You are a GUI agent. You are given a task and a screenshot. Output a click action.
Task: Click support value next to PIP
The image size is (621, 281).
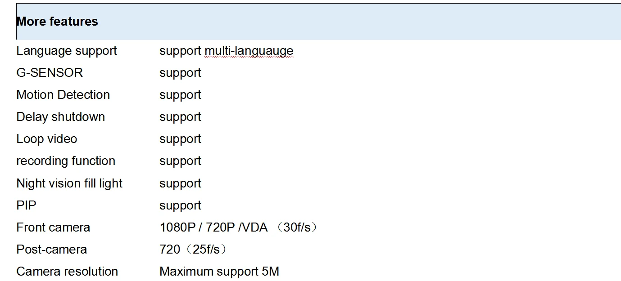180,206
